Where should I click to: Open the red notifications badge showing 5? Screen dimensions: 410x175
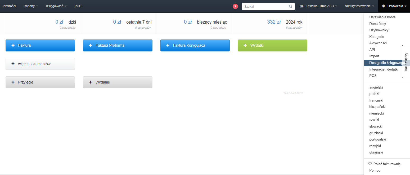(235, 6)
